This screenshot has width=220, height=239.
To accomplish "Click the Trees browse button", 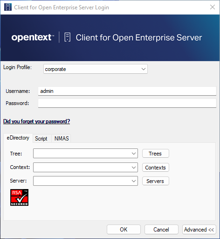I will click(156, 154).
